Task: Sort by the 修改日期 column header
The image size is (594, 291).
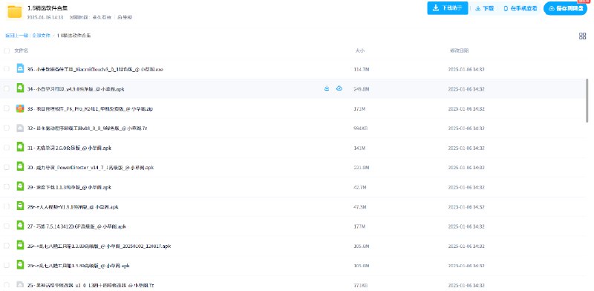Action: tap(459, 50)
